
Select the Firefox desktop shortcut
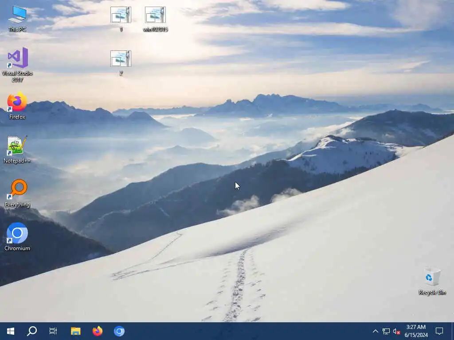click(x=17, y=105)
